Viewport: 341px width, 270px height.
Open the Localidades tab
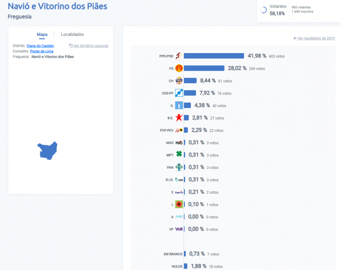[x=72, y=34]
